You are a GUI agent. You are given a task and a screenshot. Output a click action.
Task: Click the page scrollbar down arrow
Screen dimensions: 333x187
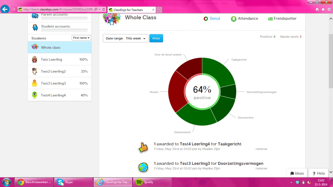coord(331,172)
